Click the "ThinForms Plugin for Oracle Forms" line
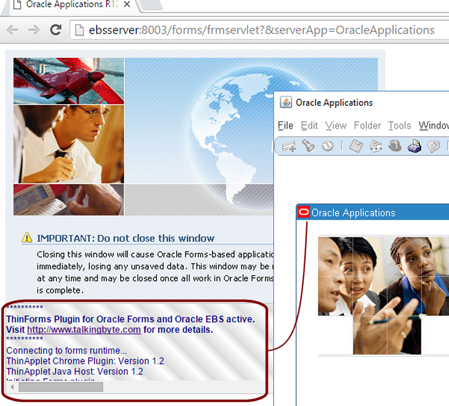 (131, 319)
